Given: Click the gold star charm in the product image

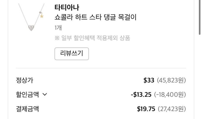Looking at the screenshot, I should [x=42, y=16].
